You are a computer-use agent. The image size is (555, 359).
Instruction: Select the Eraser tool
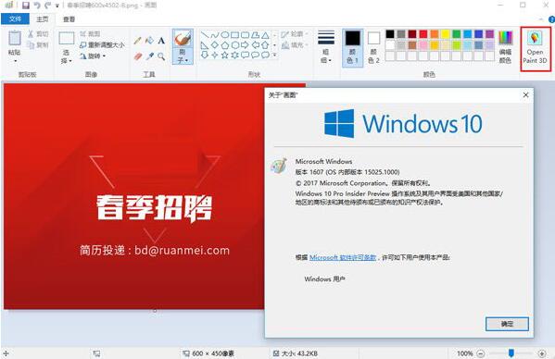(x=138, y=56)
